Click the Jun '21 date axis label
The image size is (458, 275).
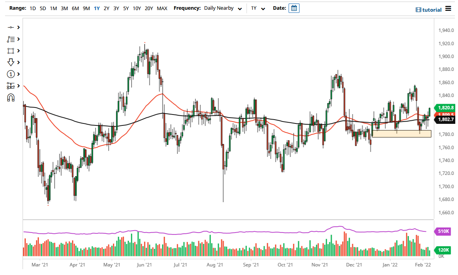pyautogui.click(x=144, y=265)
